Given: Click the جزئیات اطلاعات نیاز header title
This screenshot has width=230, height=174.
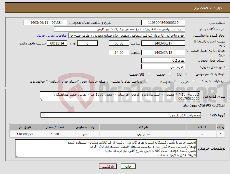Looking at the screenshot, I should (208, 8).
